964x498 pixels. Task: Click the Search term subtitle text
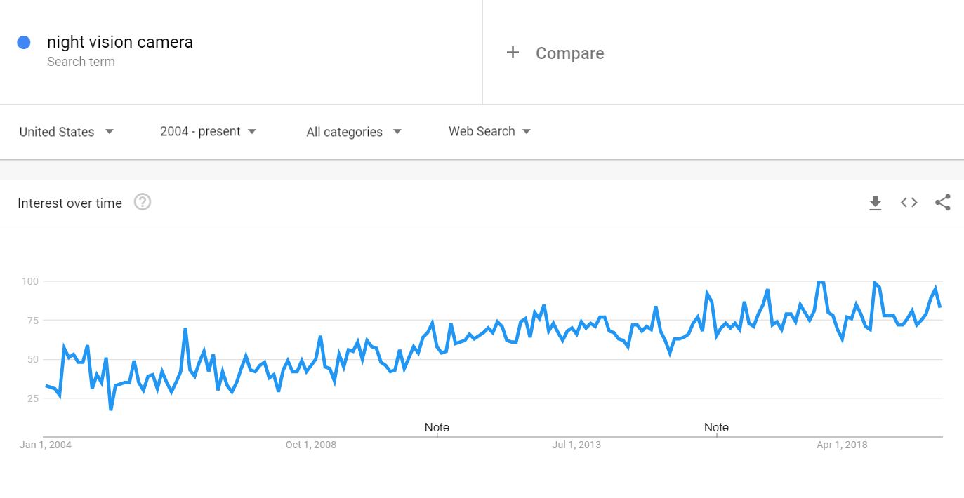pyautogui.click(x=81, y=62)
